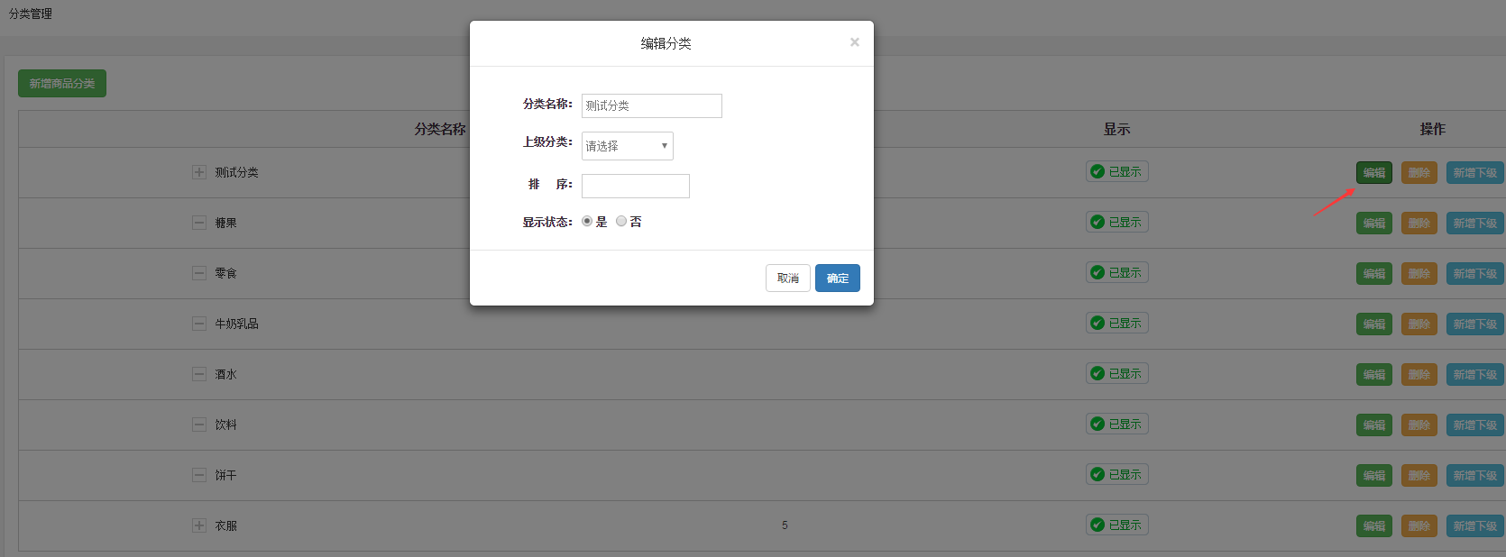Screen dimensions: 1506x557
Task: Collapse the 酒水 row
Action: pyautogui.click(x=199, y=374)
